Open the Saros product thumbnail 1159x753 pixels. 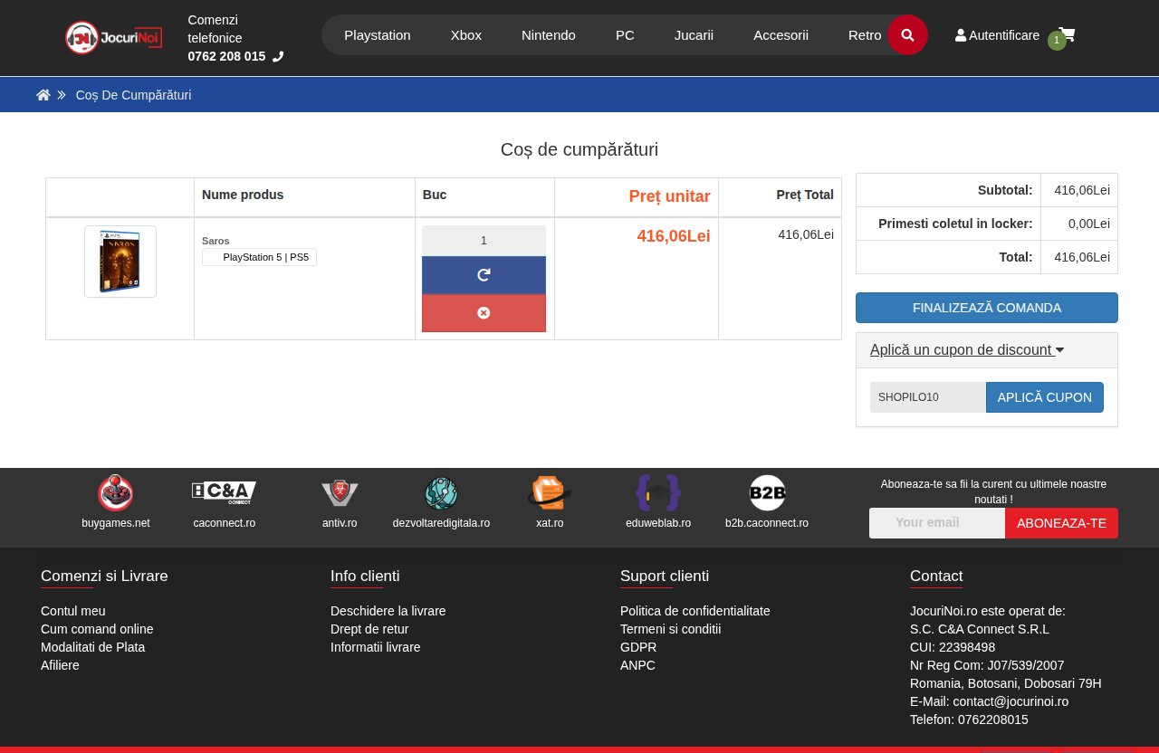tap(120, 262)
